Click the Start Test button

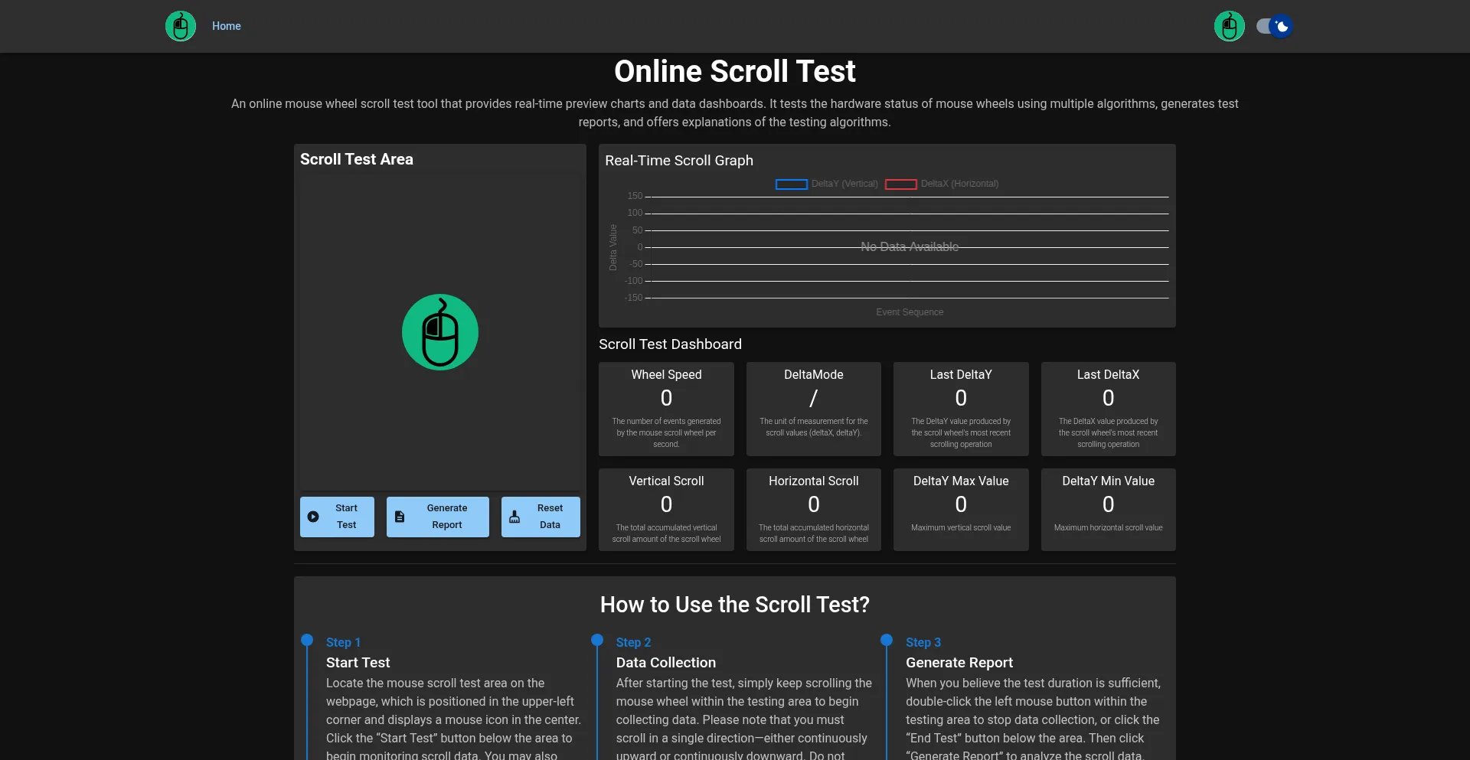(x=337, y=517)
